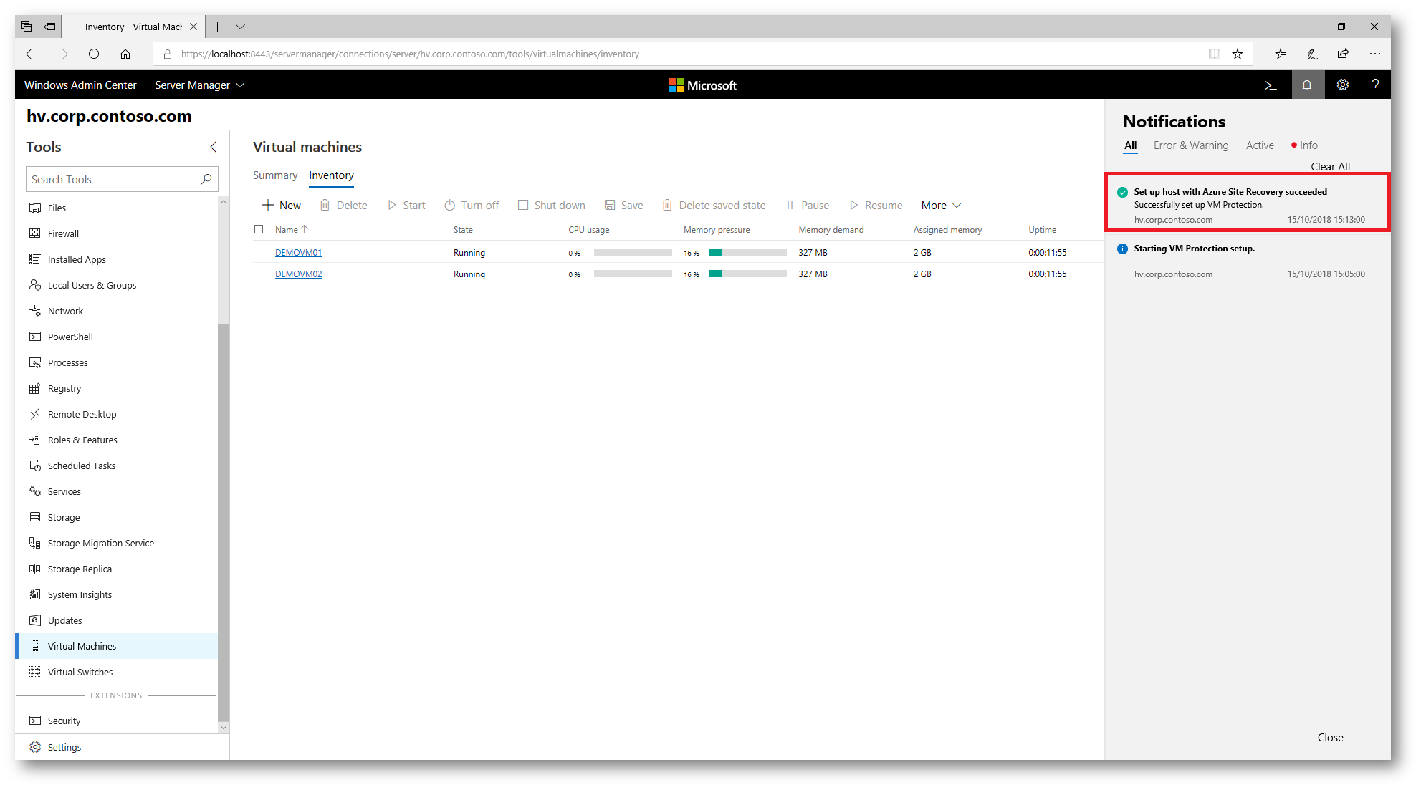Image resolution: width=1421 pixels, height=790 pixels.
Task: Close the Notifications panel
Action: pos(1330,738)
